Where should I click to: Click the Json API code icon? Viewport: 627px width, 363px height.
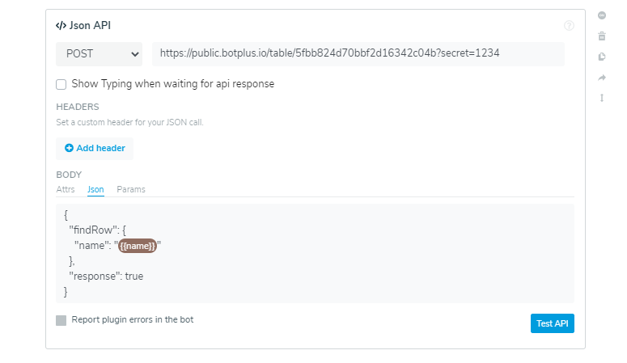(61, 26)
